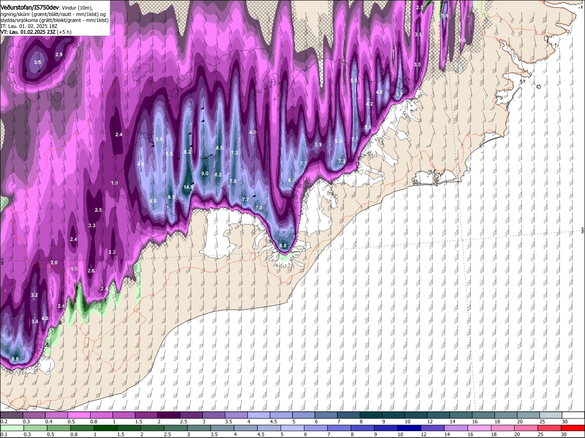Click the 1.9 precipitation value label
The width and height of the screenshot is (585, 438).
coord(114,183)
